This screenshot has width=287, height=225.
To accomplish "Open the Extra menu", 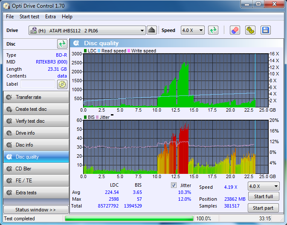I will click(x=50, y=17).
